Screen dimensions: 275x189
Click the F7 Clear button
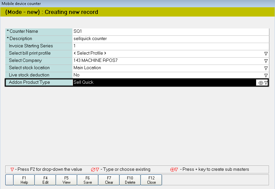pos(109,180)
